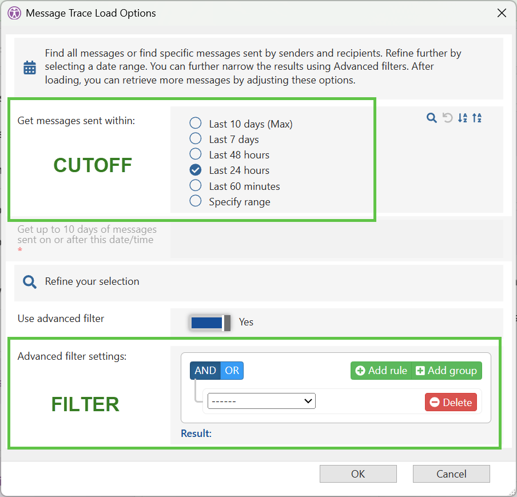Click Add group button

(x=447, y=371)
